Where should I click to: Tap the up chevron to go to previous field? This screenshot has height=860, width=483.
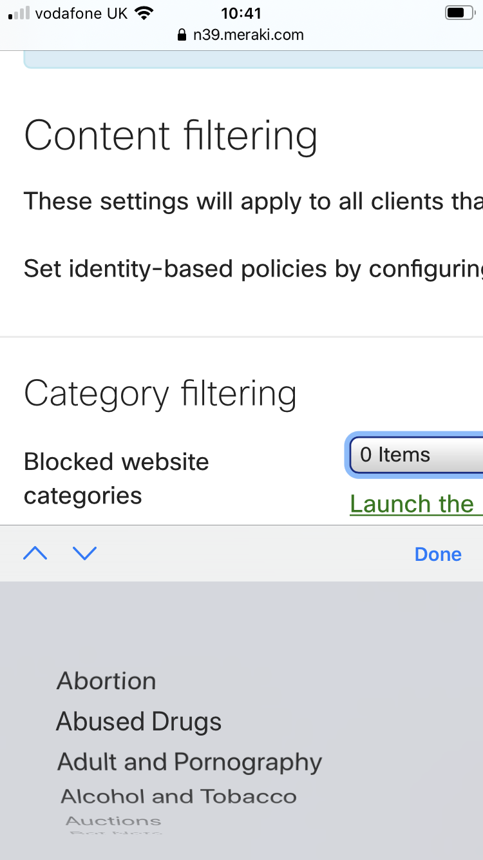pos(35,553)
